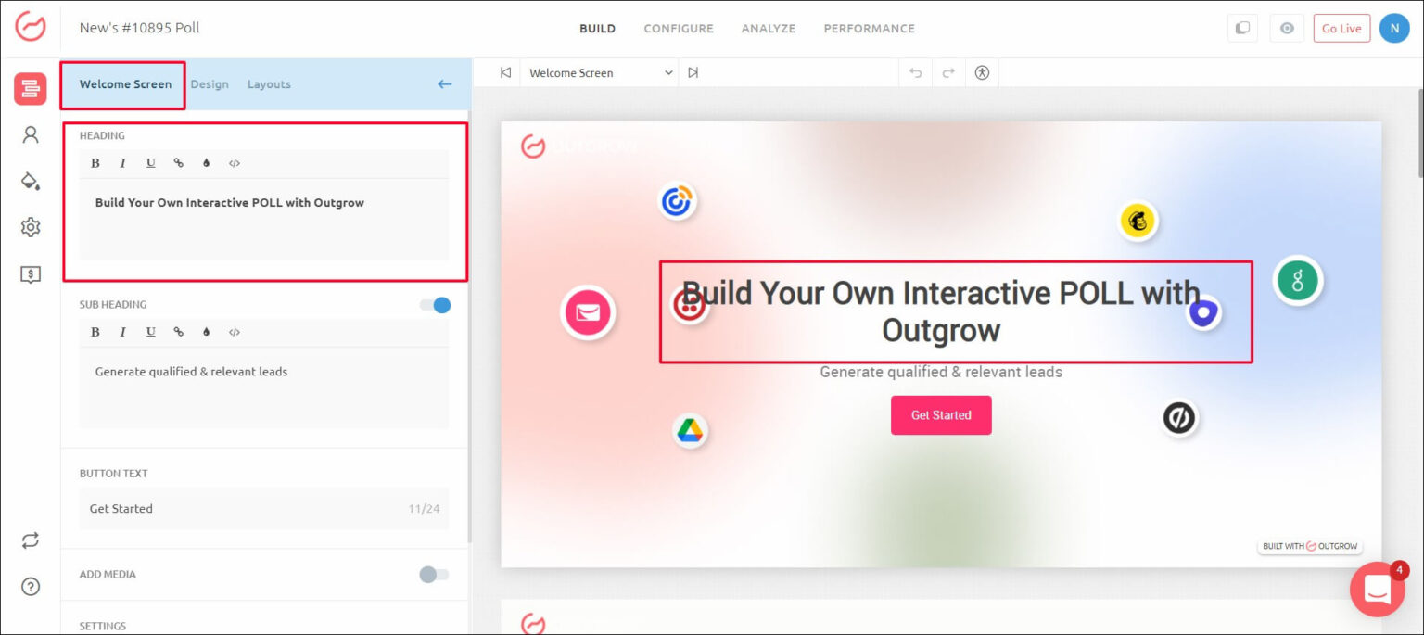Click the undo arrow icon

[x=916, y=73]
